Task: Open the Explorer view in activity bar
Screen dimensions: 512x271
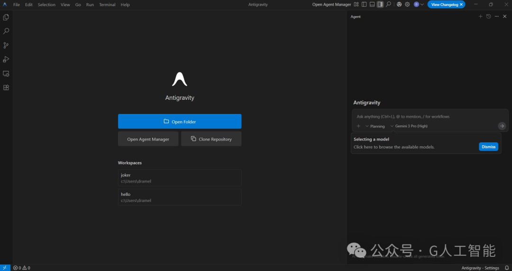Action: (x=6, y=17)
